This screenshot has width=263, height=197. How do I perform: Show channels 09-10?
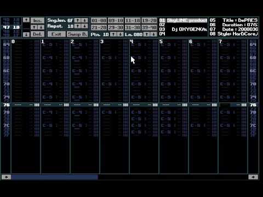pyautogui.click(x=116, y=20)
